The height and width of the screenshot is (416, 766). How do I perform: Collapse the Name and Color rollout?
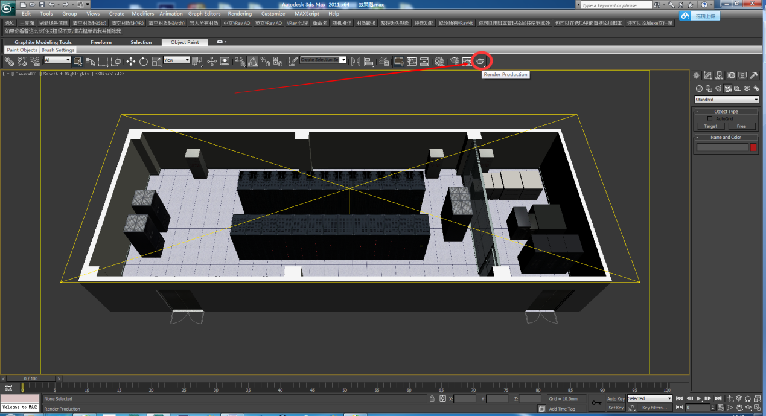coord(726,138)
